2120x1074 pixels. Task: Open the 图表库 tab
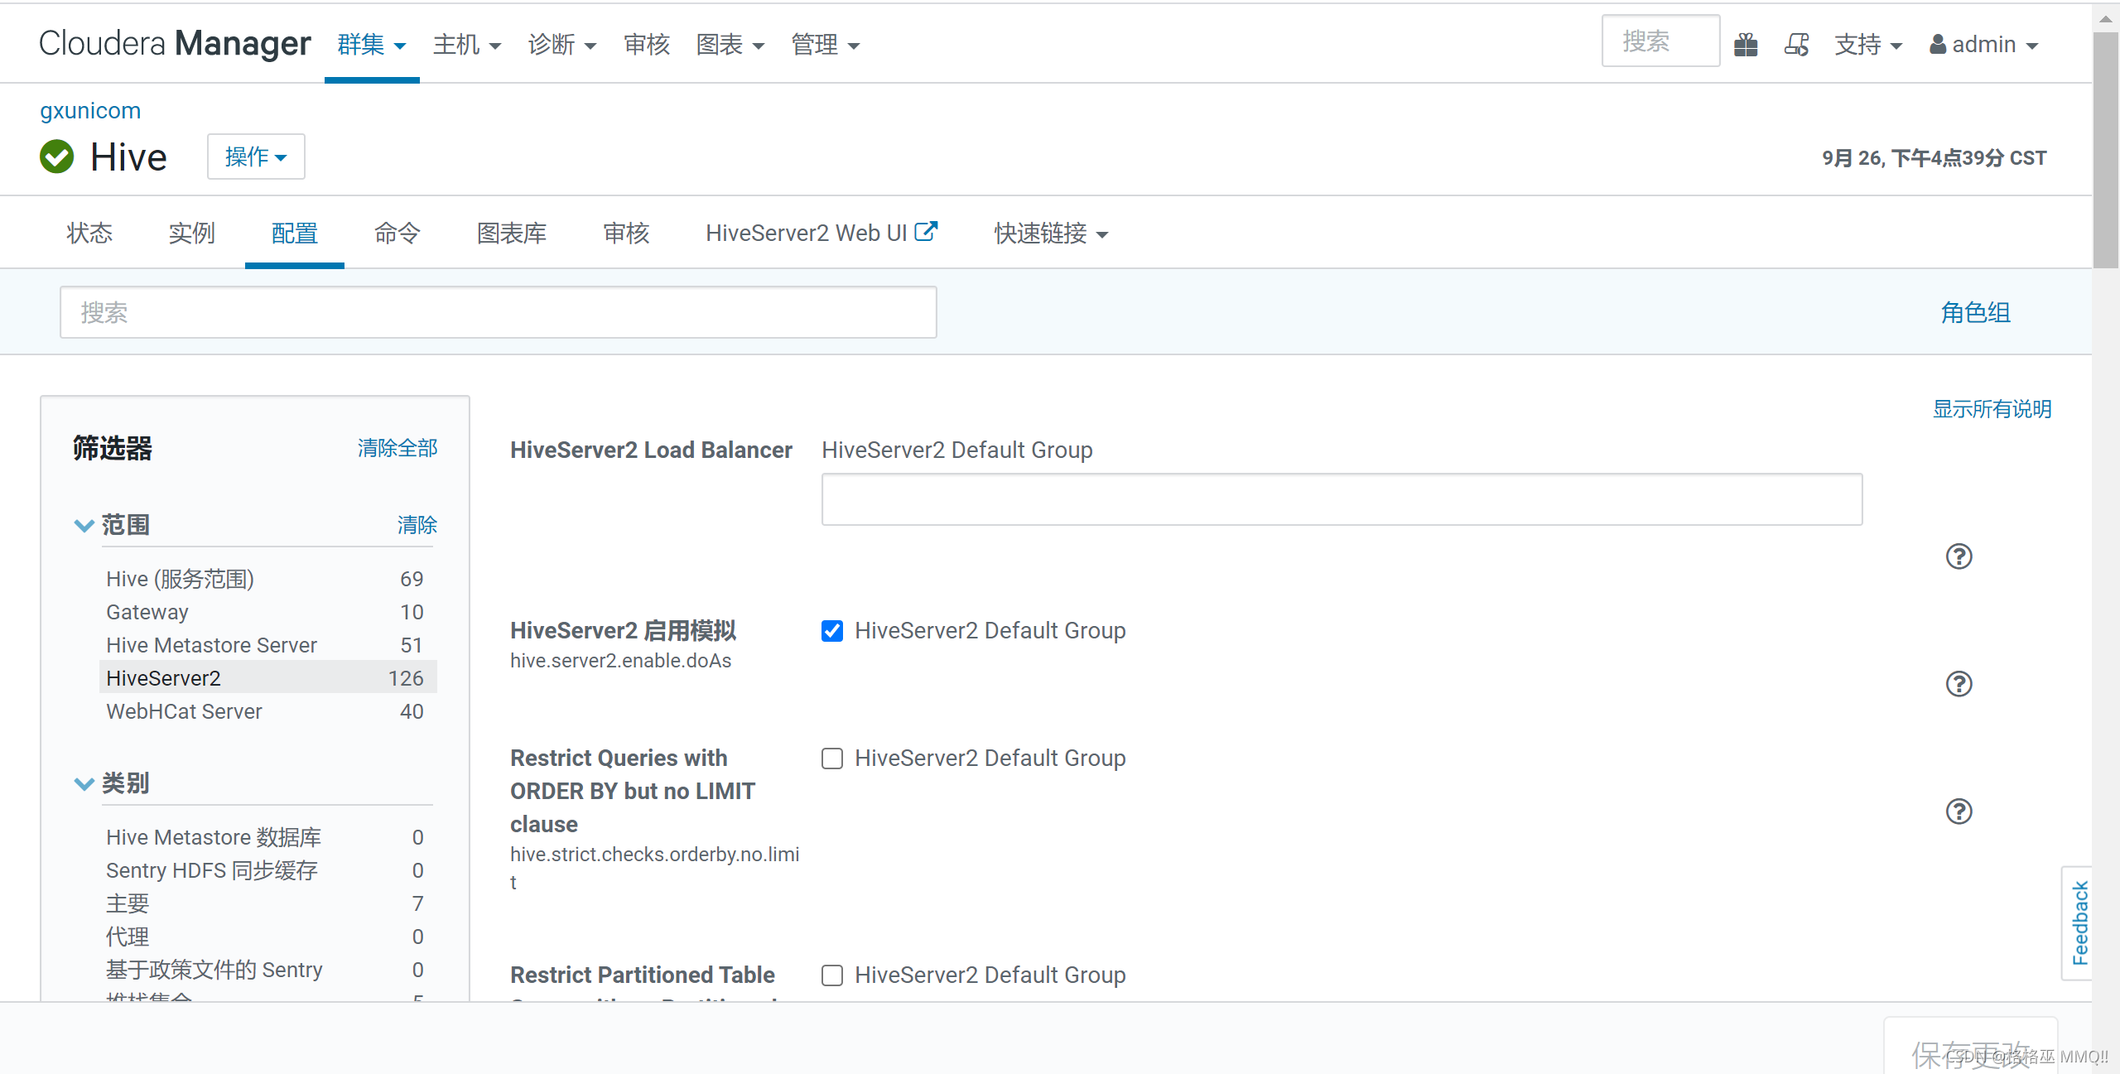[x=512, y=234]
